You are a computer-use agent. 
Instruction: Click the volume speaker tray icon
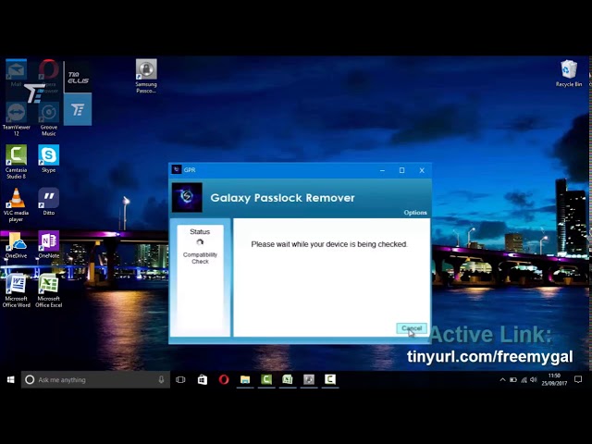pyautogui.click(x=534, y=379)
